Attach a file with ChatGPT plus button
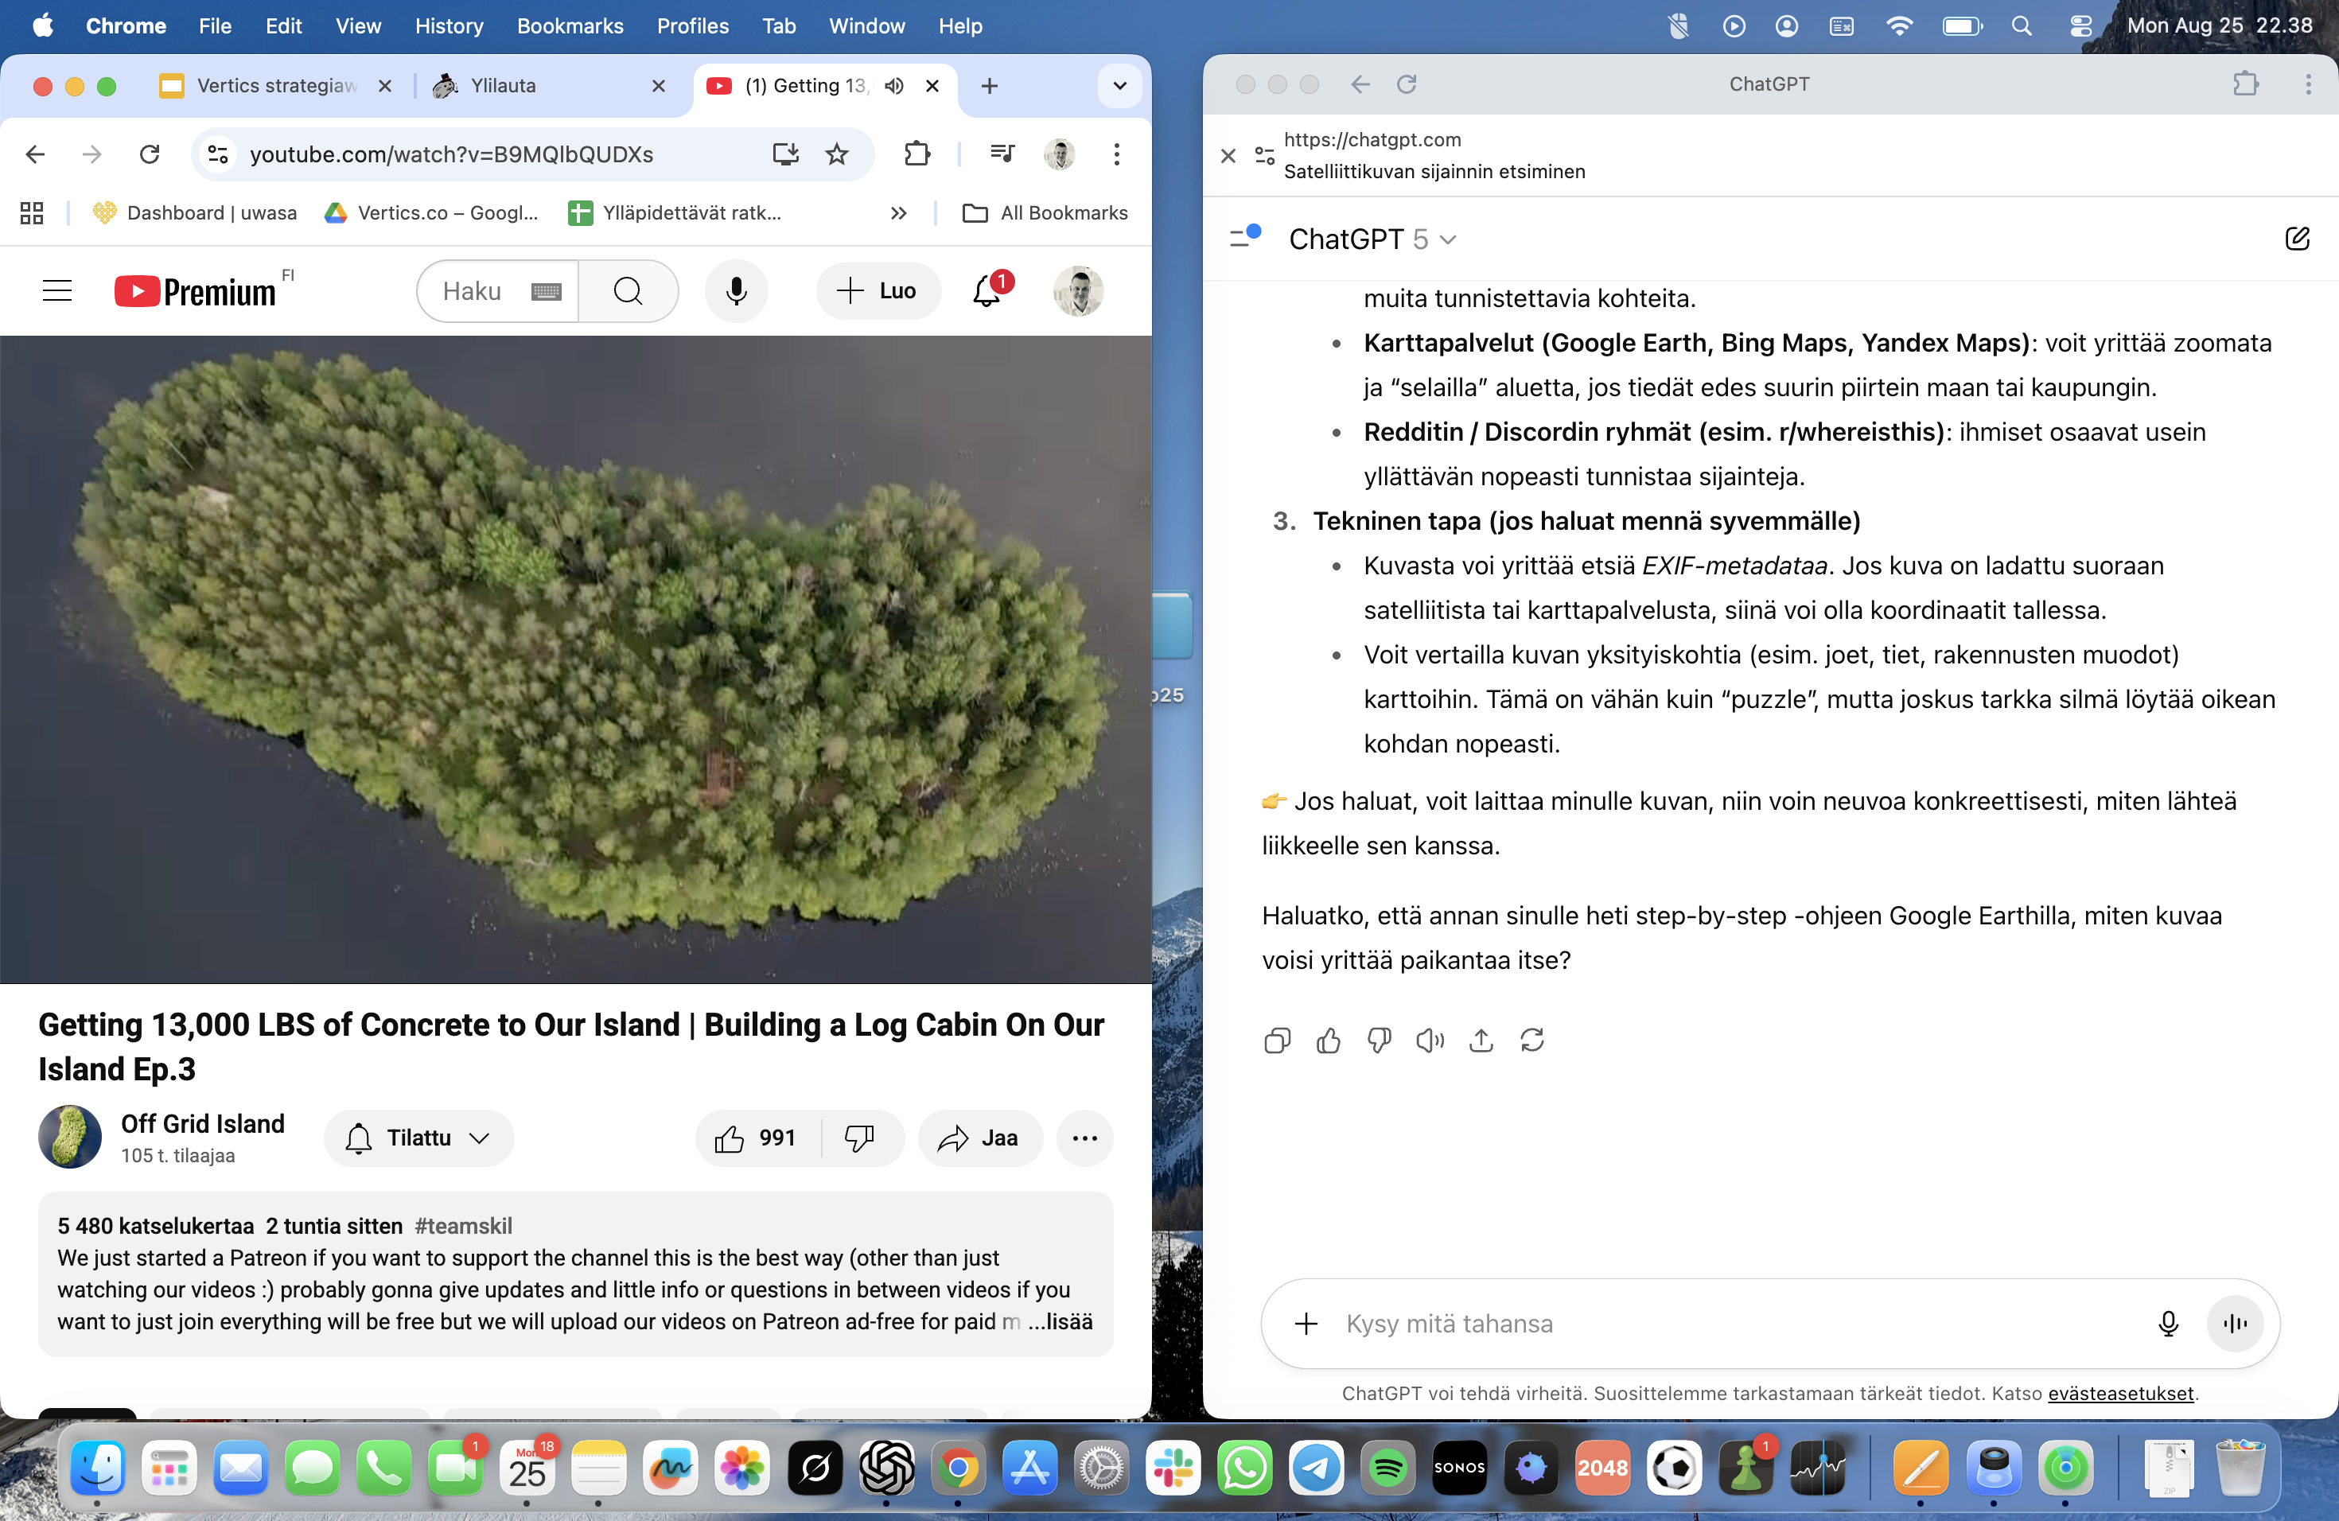This screenshot has height=1521, width=2339. coord(1306,1324)
